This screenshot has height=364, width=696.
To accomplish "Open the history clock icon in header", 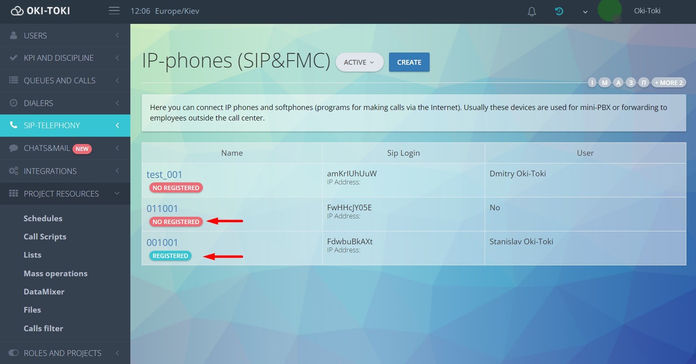I will pyautogui.click(x=559, y=11).
